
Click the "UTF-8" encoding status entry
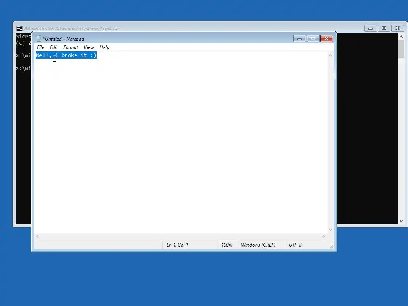point(295,245)
